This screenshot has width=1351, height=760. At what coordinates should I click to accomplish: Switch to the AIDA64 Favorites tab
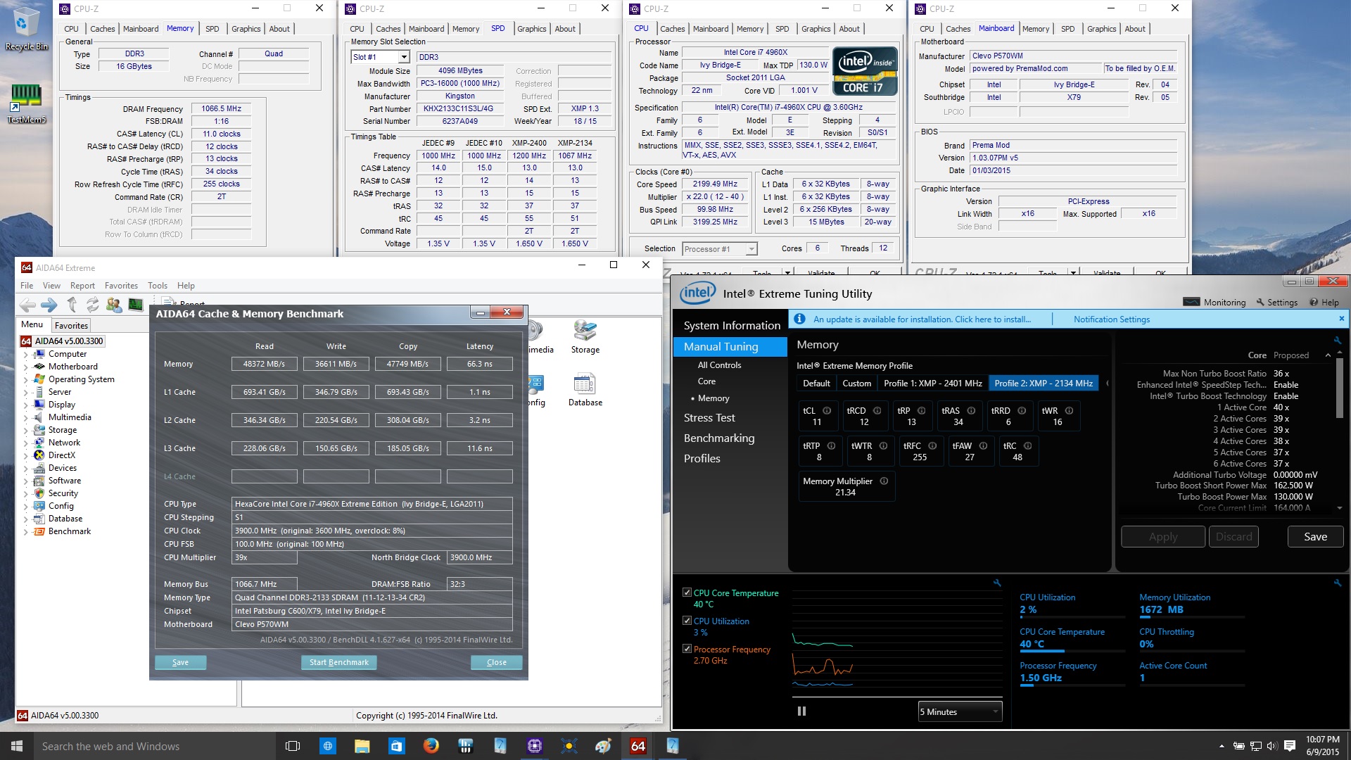click(x=71, y=325)
